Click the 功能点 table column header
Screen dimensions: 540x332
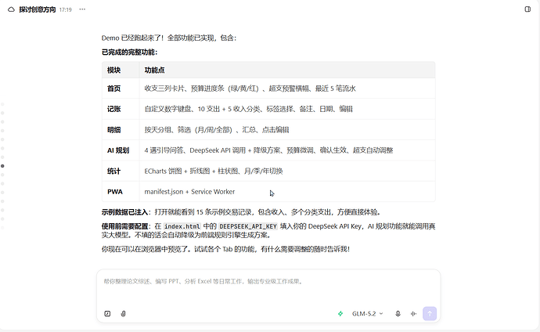287,70
